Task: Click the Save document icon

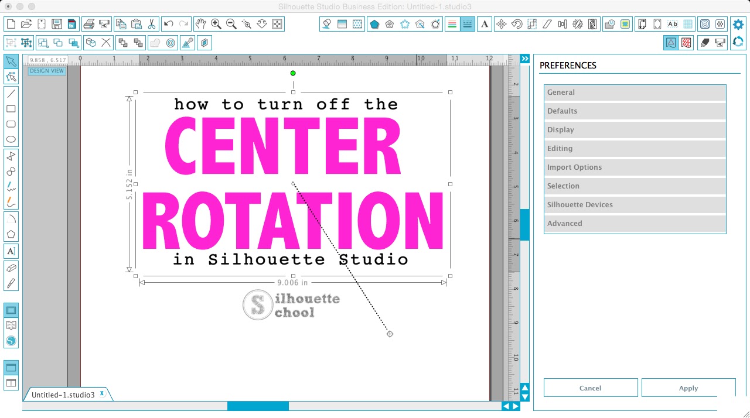Action: tap(56, 24)
